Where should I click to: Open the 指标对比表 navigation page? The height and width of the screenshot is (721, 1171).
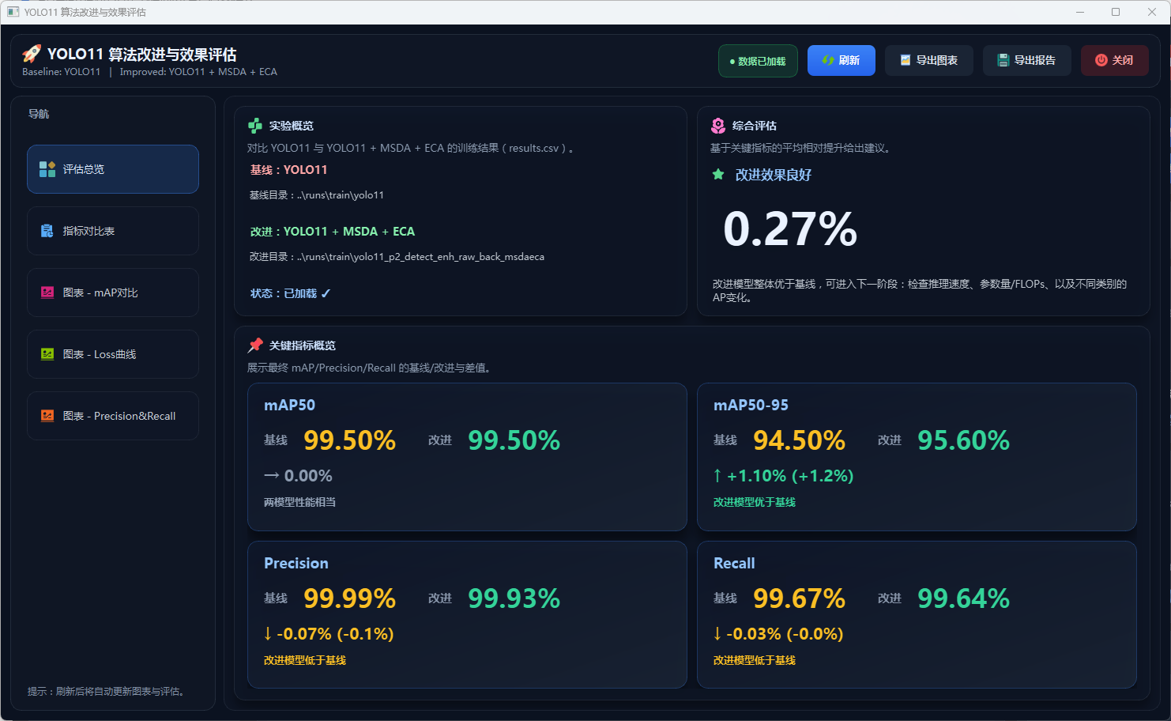click(x=113, y=231)
